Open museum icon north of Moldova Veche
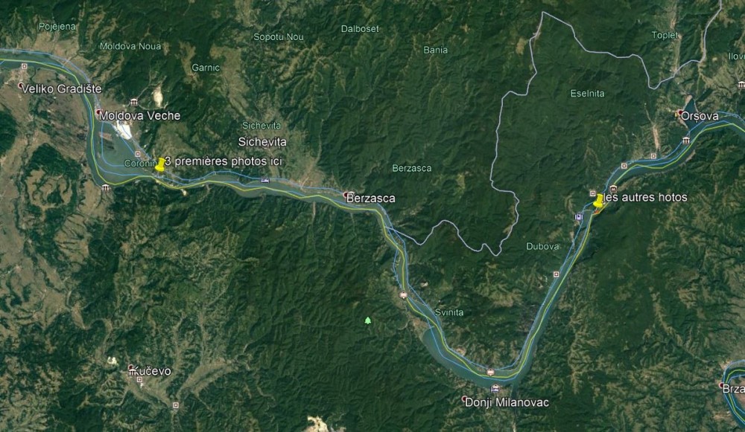Viewport: 745px width, 432px height. coord(134,102)
